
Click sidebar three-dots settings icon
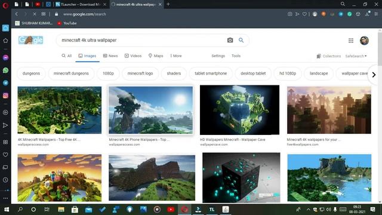(x=5, y=198)
